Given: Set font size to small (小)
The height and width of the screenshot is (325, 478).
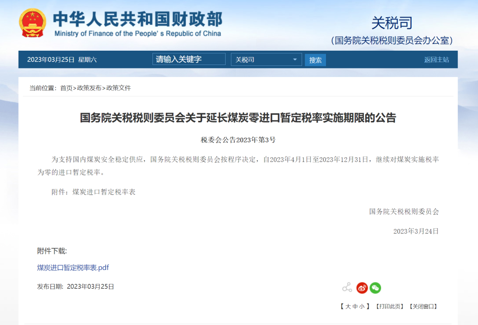Looking at the screenshot, I should point(361,306).
